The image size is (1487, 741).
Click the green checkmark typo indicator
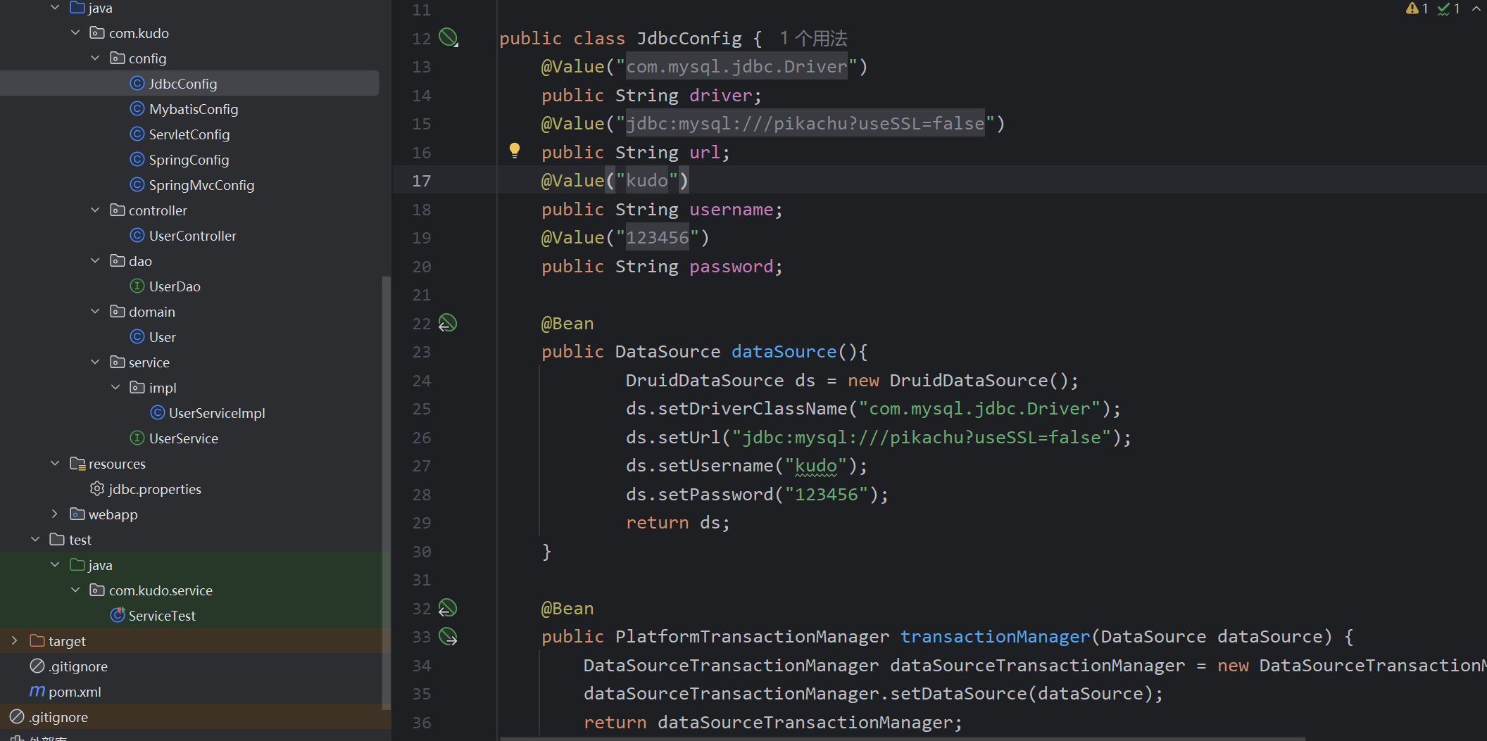1443,8
